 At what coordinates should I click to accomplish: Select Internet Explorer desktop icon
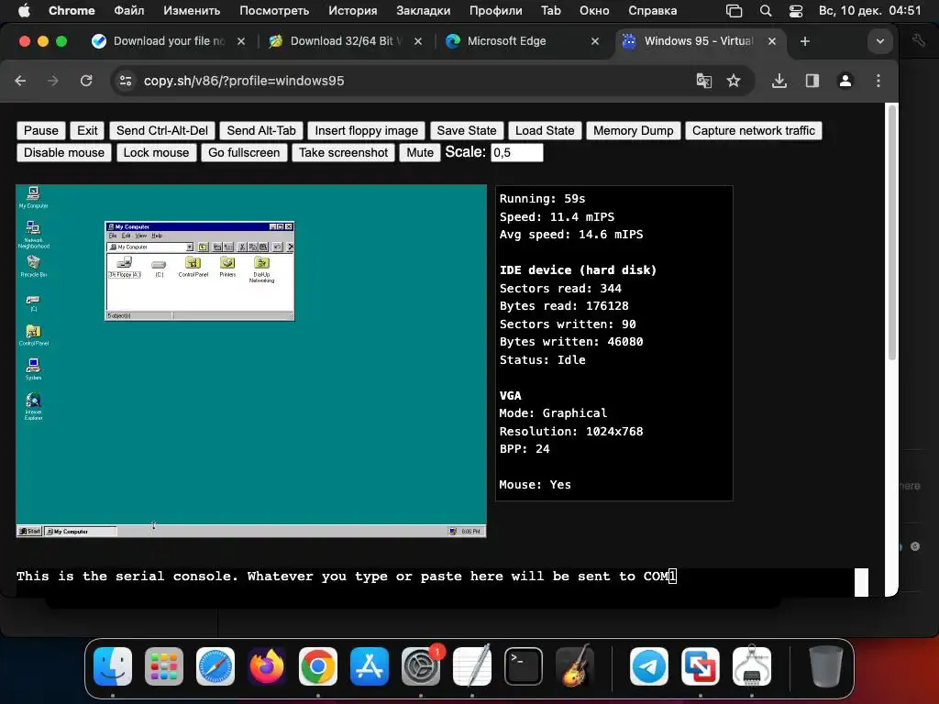(34, 406)
